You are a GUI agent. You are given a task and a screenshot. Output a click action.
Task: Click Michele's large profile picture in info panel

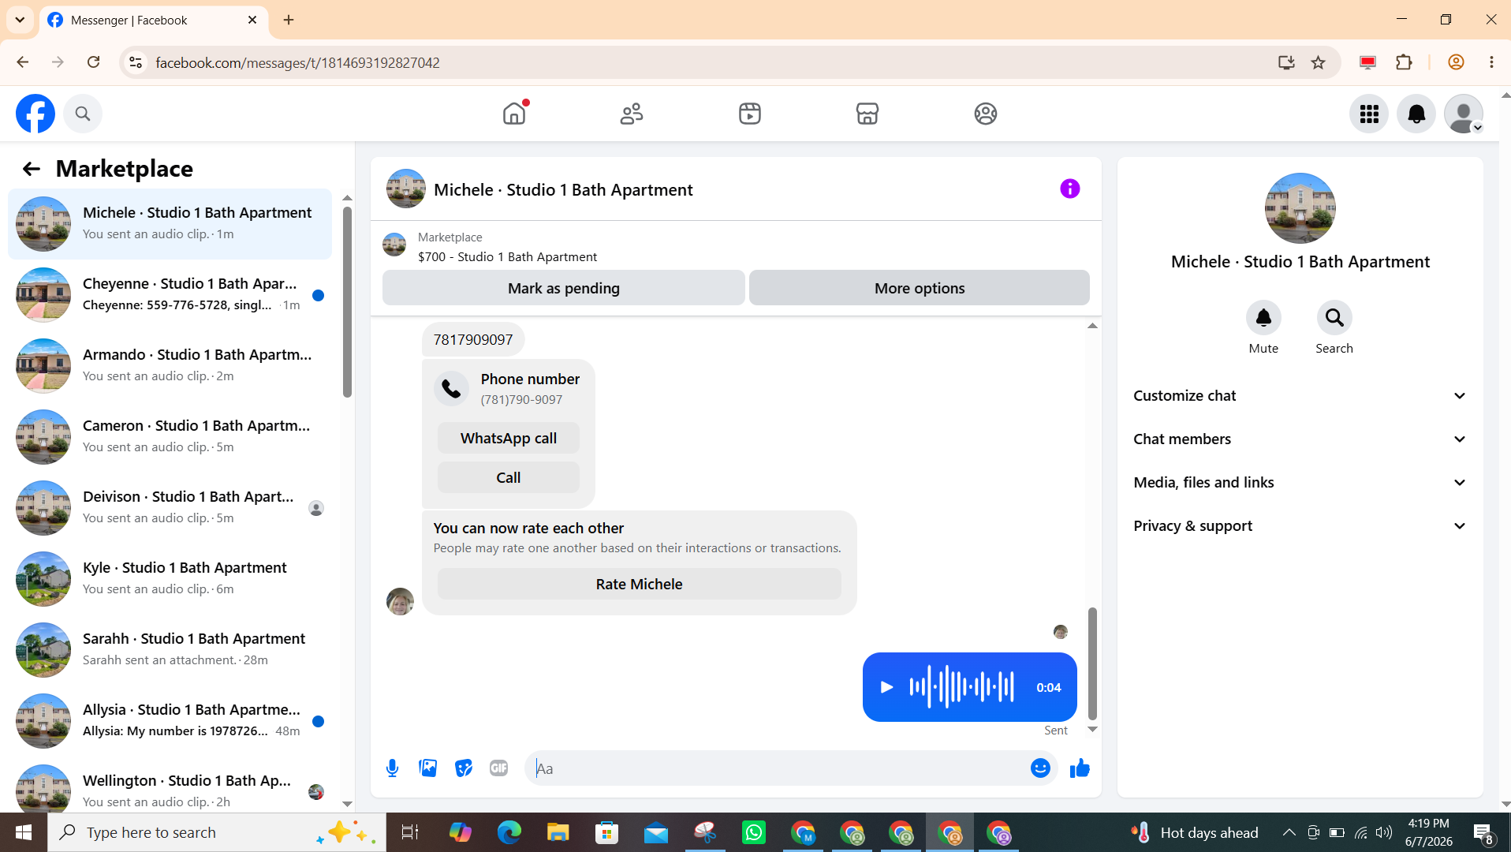(x=1300, y=208)
